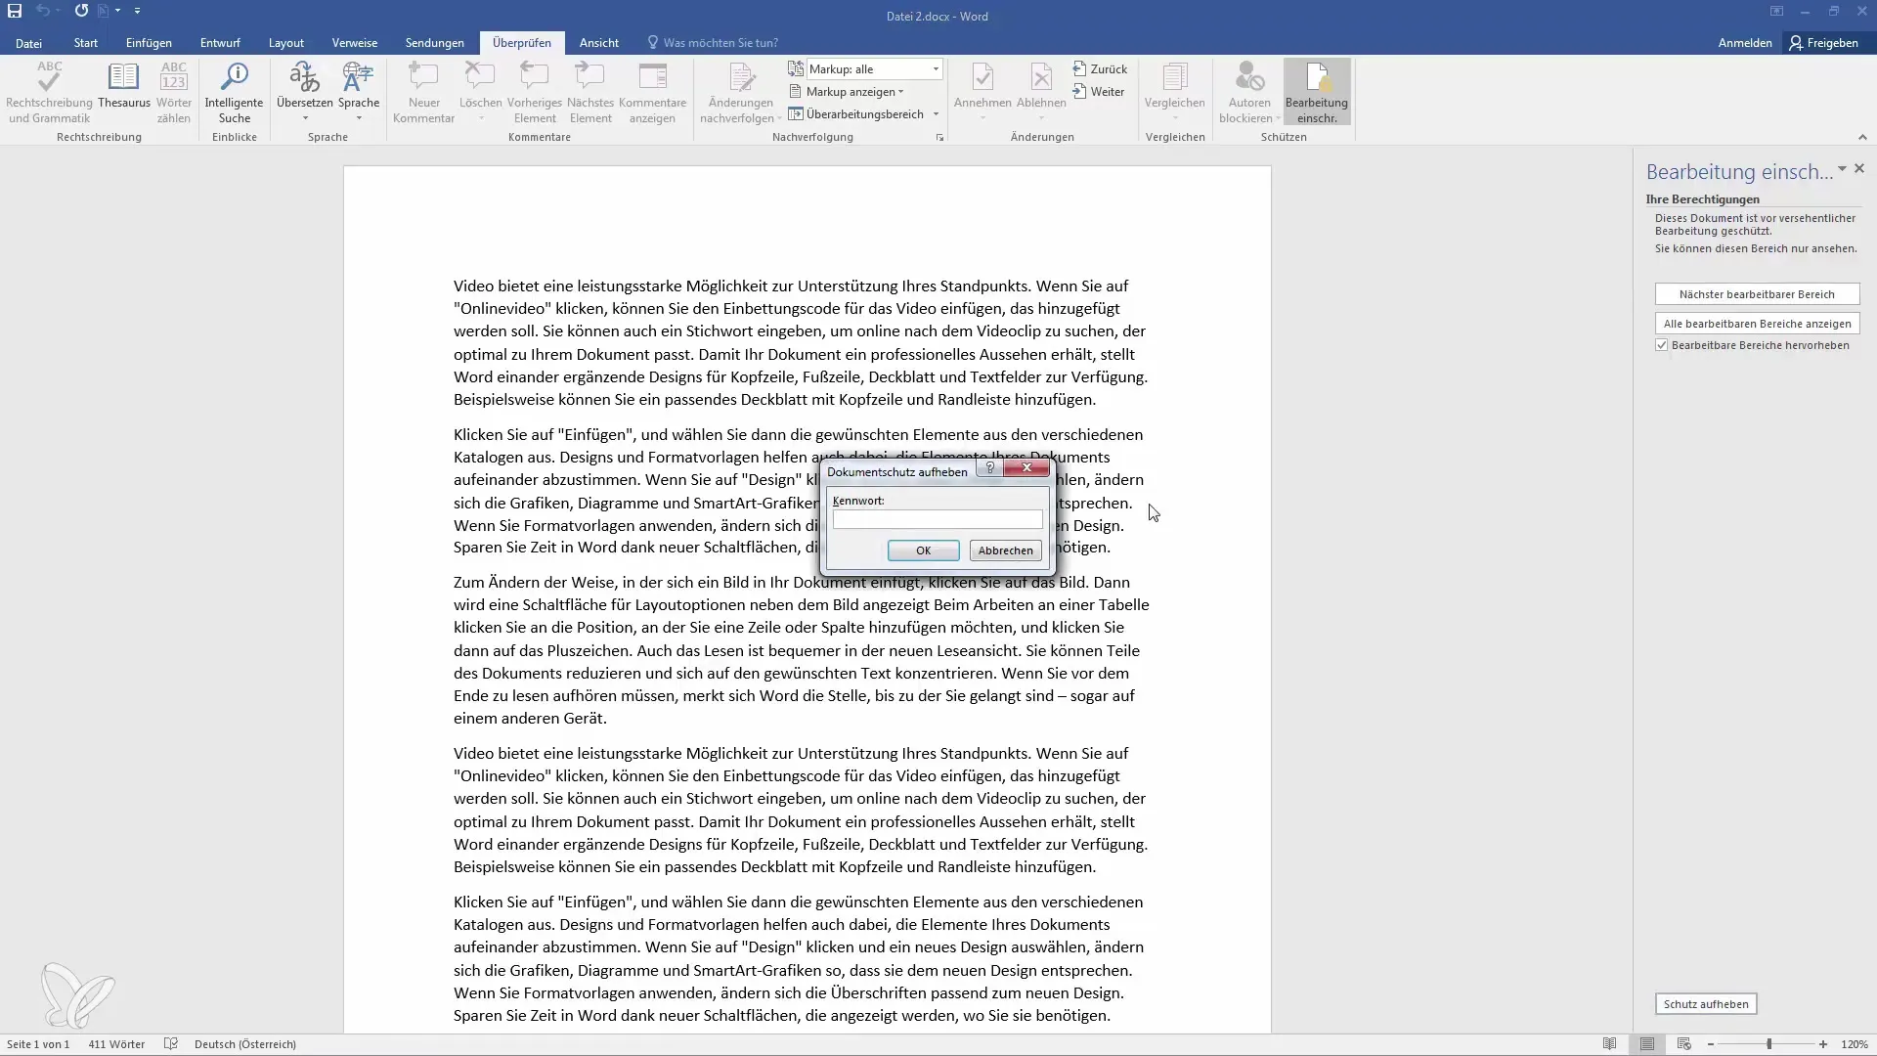Open ribbon display options button
Viewport: 1877px width, 1056px height.
coord(1776,11)
